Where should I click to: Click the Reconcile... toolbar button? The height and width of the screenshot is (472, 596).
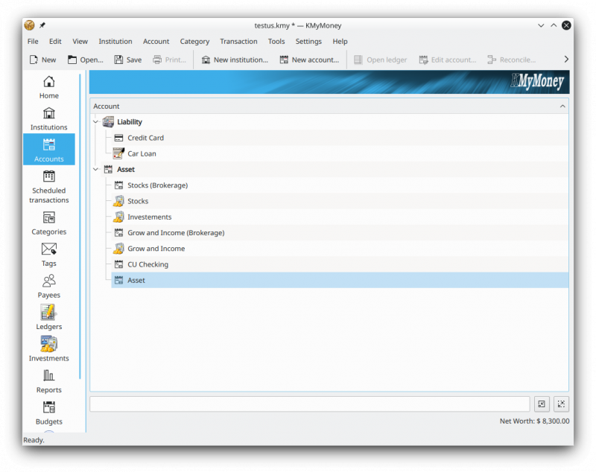(x=512, y=60)
